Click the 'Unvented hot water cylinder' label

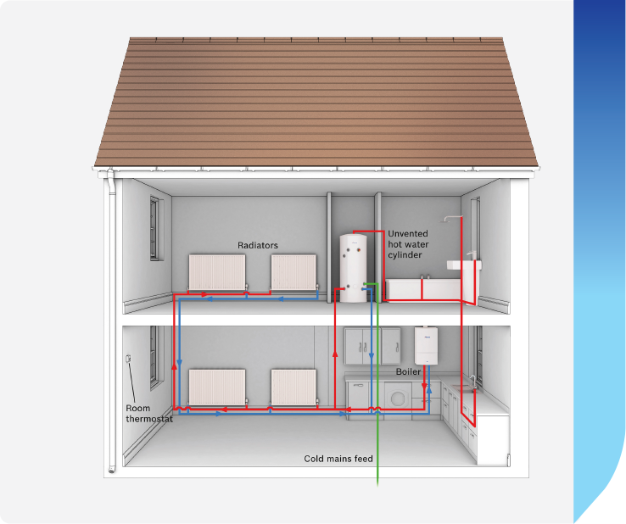[x=408, y=244]
